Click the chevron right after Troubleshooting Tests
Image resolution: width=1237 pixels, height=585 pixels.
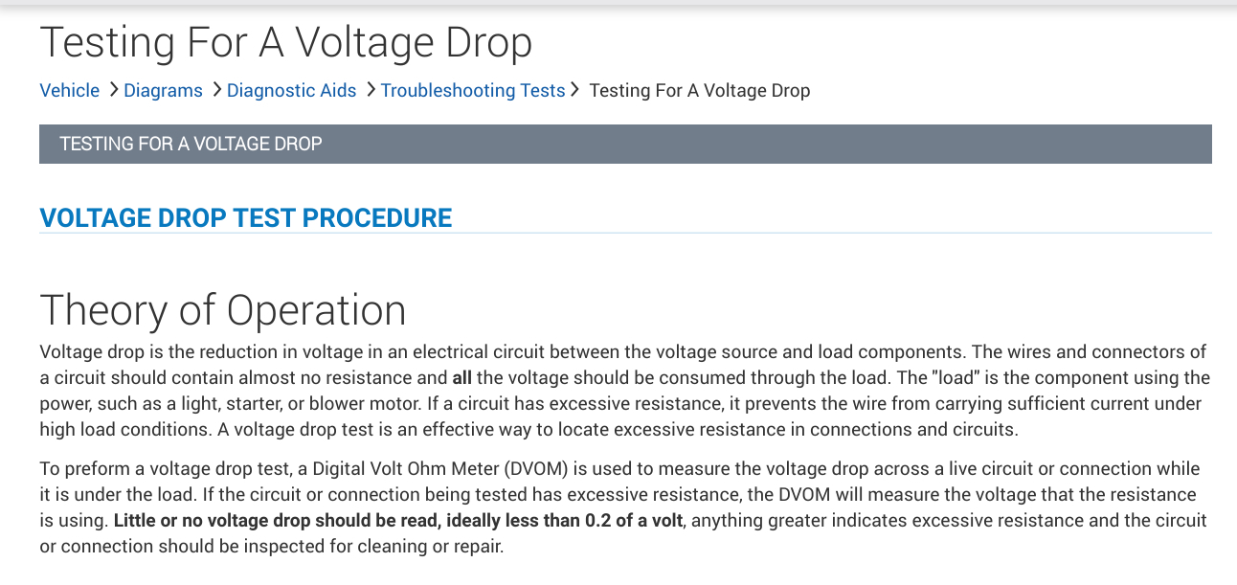575,90
